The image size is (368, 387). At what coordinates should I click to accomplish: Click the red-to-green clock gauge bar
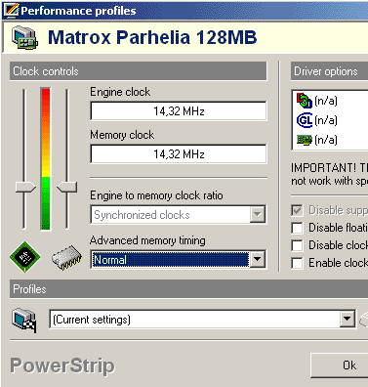point(46,159)
